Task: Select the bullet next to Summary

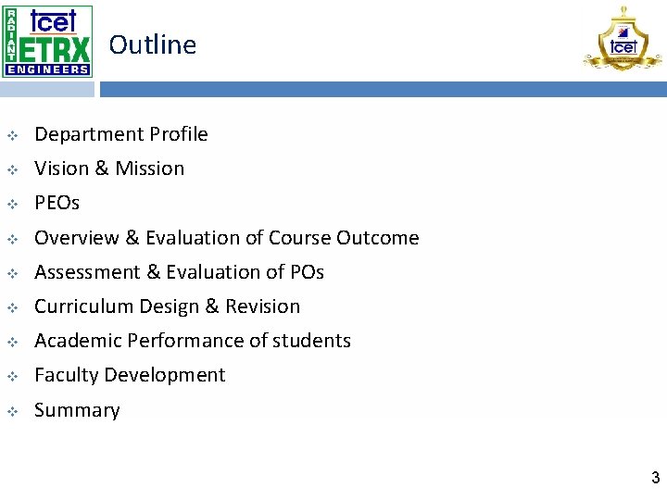Action: point(13,411)
